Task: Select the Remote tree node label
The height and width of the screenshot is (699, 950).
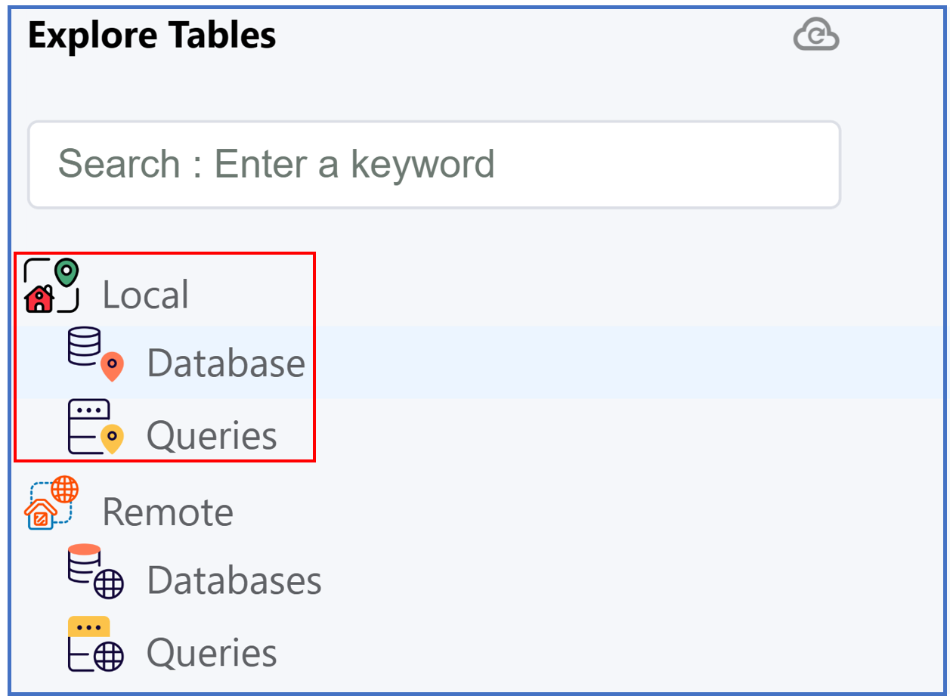Action: [x=167, y=512]
